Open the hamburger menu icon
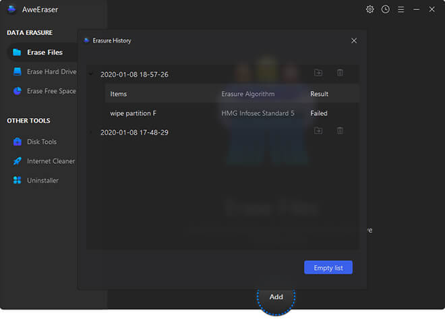Viewport: 445px width, 319px height. (x=401, y=9)
